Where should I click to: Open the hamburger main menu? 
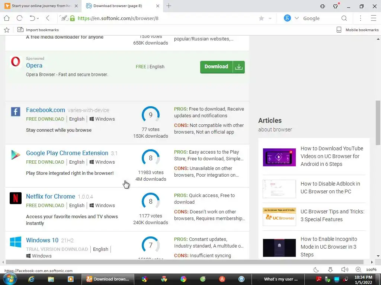click(x=374, y=18)
